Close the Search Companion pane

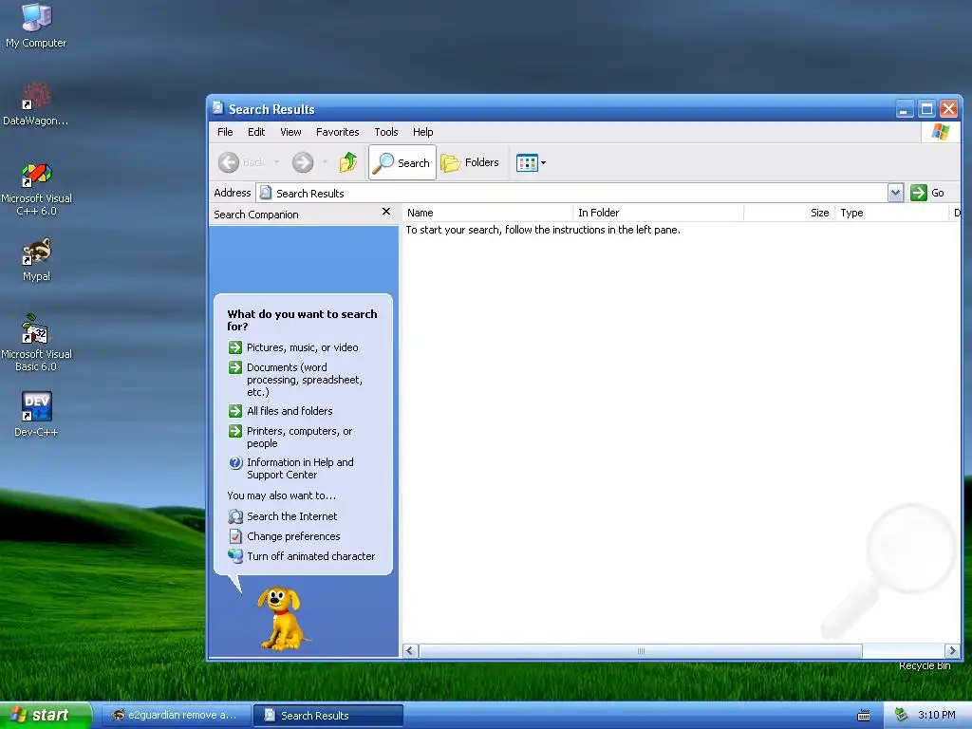point(386,212)
